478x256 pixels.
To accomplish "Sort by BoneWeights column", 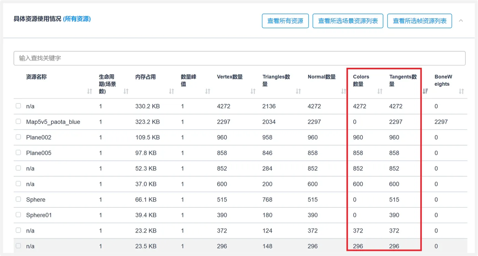I will pyautogui.click(x=461, y=91).
